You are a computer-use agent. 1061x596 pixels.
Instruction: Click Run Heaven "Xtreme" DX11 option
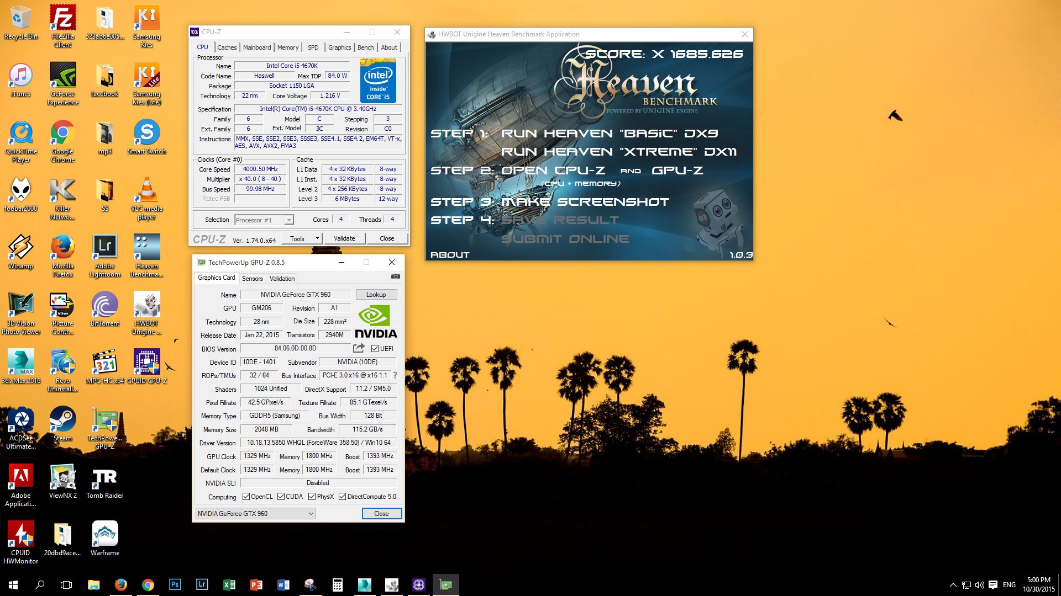click(x=618, y=152)
